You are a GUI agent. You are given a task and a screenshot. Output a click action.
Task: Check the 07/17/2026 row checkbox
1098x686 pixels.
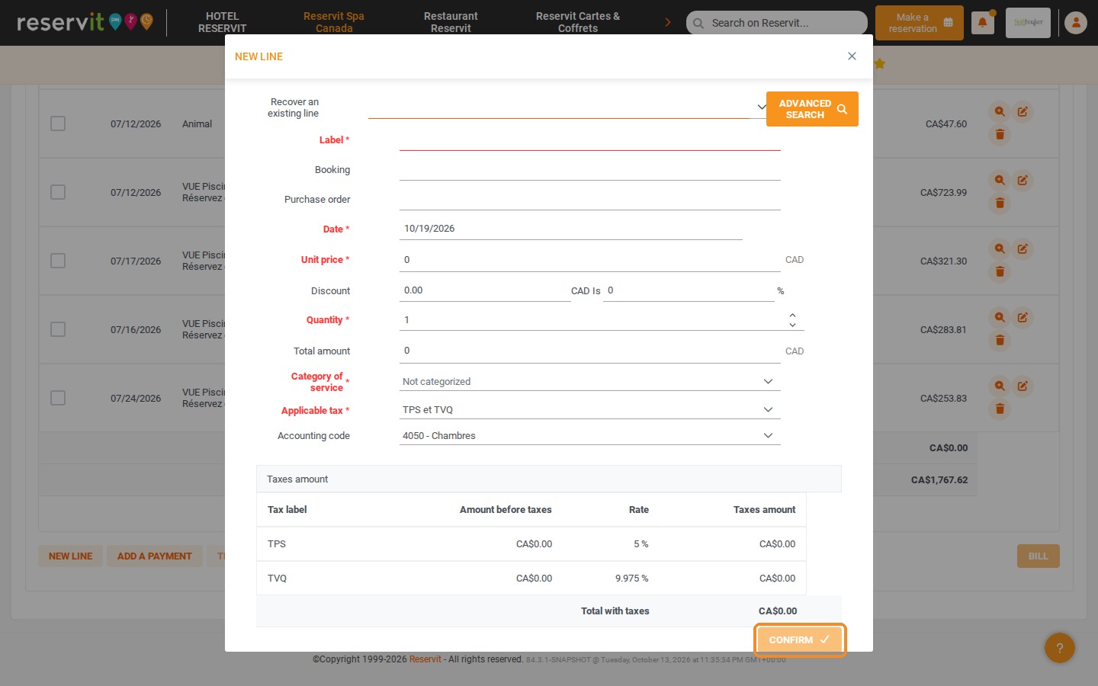tap(58, 261)
